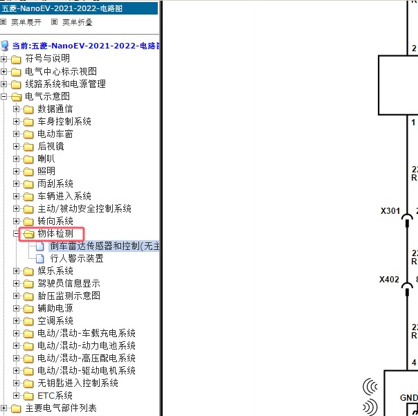Expand the 辅助电源 plus box

16,309
